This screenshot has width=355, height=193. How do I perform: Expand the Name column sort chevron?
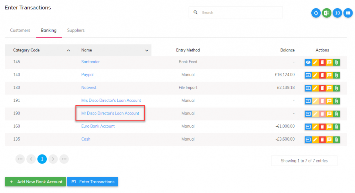[x=147, y=50]
